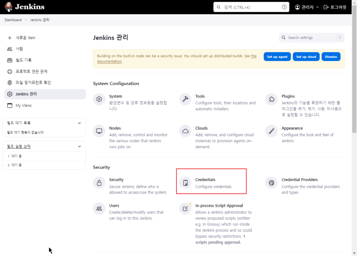The image size is (357, 256).
Task: Open Plugins via the puzzle icon
Action: tap(271, 99)
